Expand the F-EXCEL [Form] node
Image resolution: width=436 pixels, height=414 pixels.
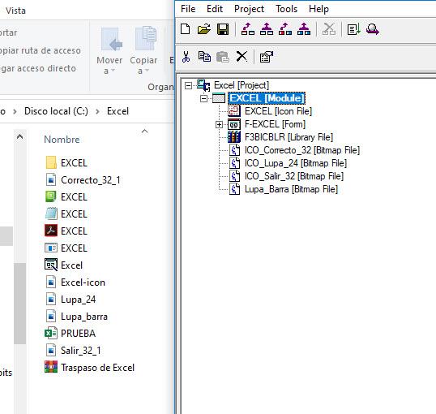(x=219, y=124)
